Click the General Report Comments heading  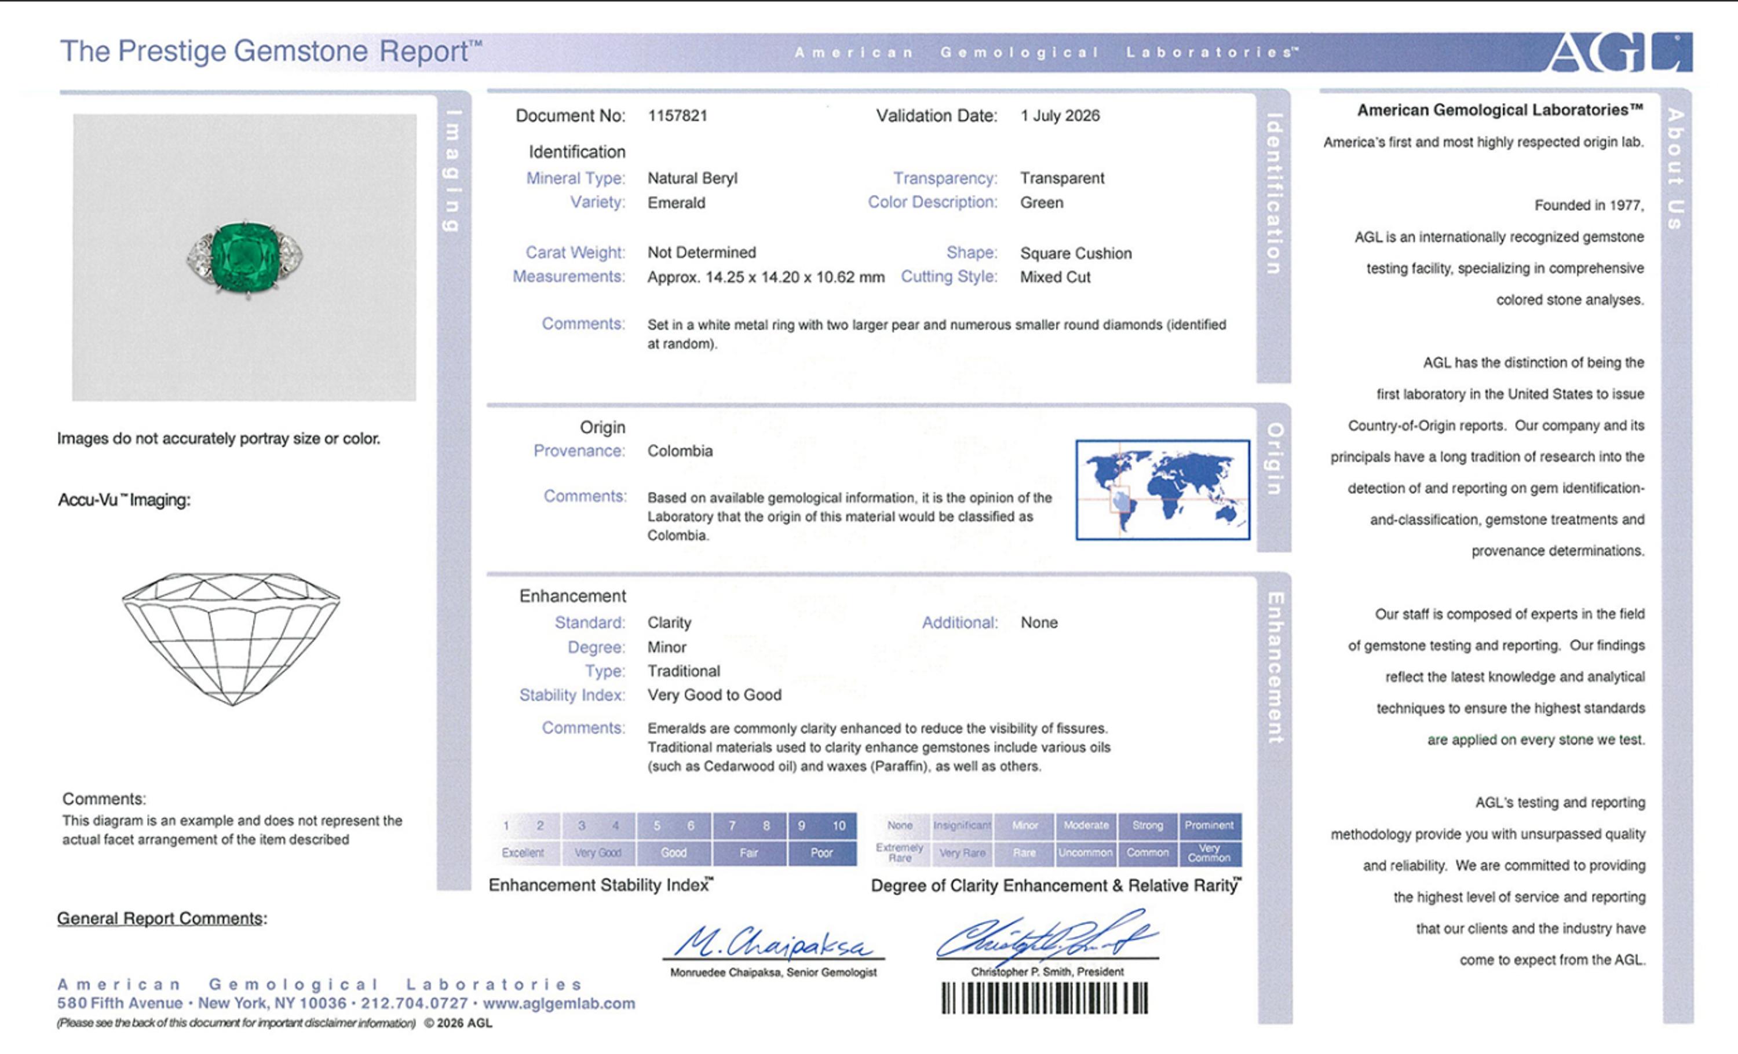coord(162,918)
